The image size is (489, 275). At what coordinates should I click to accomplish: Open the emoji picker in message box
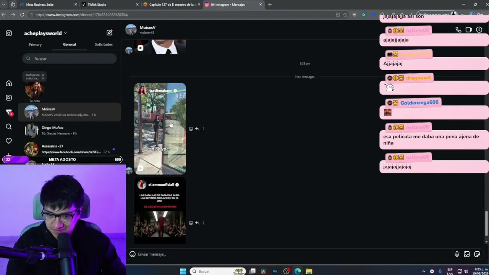(x=133, y=254)
